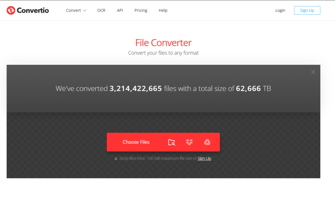Dismiss the conversion statistics banner
Image resolution: width=335 pixels, height=199 pixels.
pyautogui.click(x=313, y=72)
